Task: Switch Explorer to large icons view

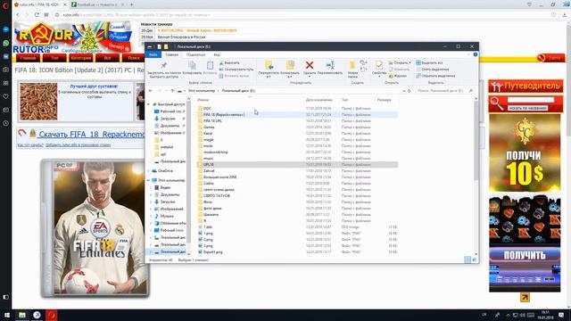Action: [474, 259]
